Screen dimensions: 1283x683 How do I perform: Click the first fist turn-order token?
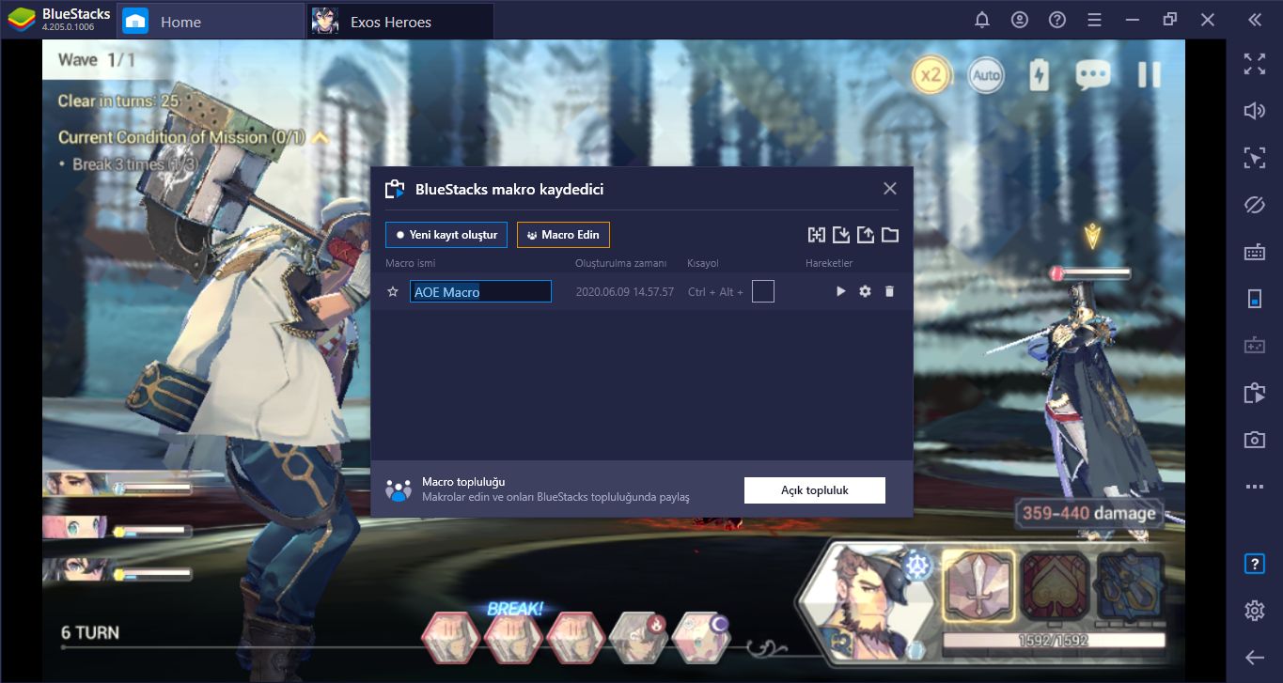pyautogui.click(x=450, y=638)
